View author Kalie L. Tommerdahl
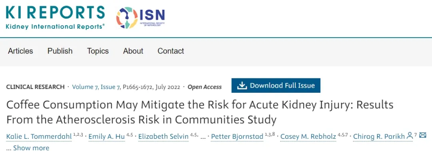The width and height of the screenshot is (432, 156). coord(39,136)
